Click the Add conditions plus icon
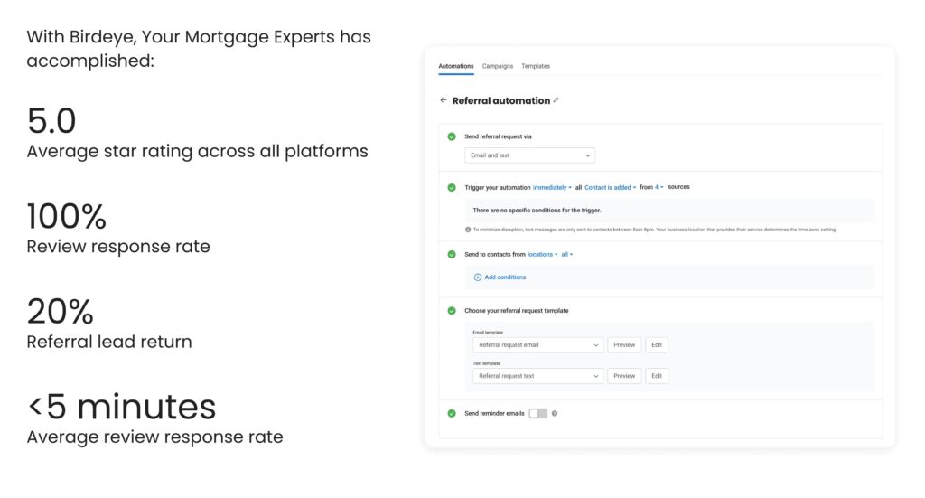Image resolution: width=925 pixels, height=498 pixels. click(x=478, y=277)
